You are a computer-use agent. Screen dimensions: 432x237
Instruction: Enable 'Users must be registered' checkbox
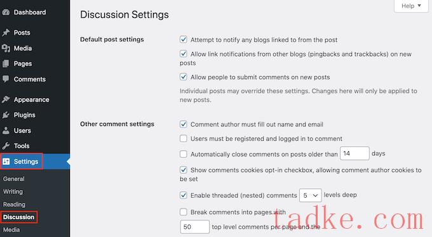[x=183, y=138]
